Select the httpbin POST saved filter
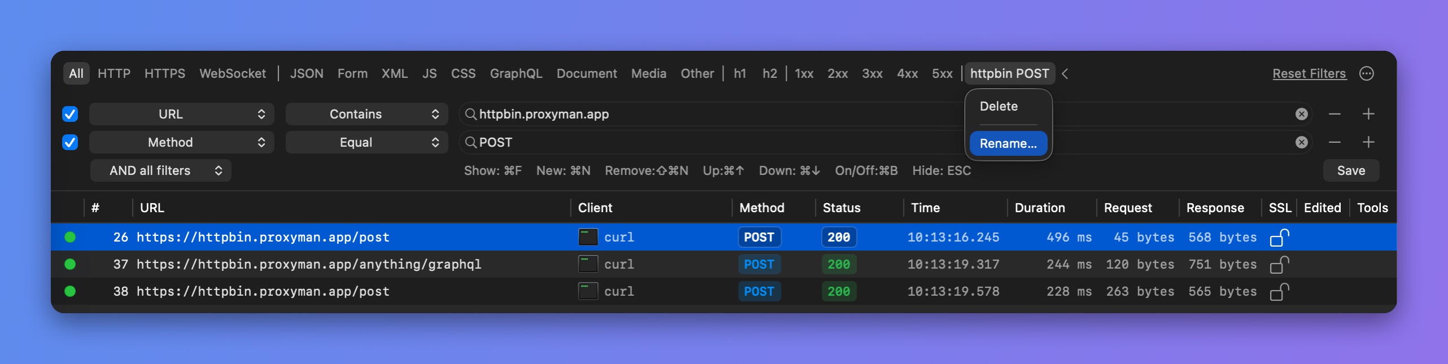Screen dimensions: 1448x364 coord(1010,73)
